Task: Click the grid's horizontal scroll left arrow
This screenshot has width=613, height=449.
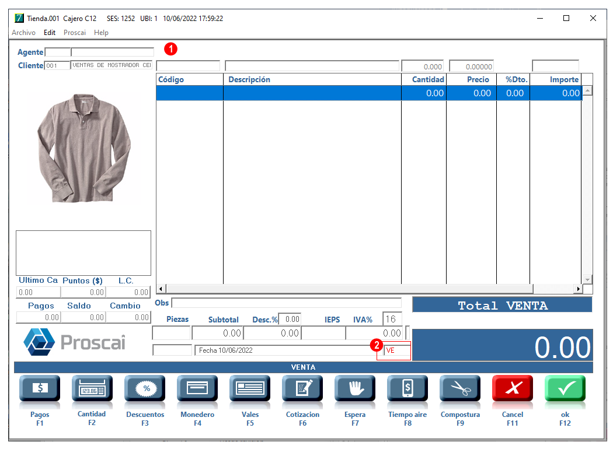Action: coord(161,289)
